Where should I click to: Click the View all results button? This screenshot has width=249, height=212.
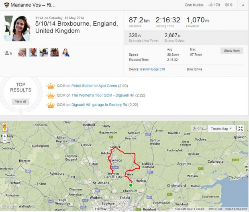click(x=20, y=101)
